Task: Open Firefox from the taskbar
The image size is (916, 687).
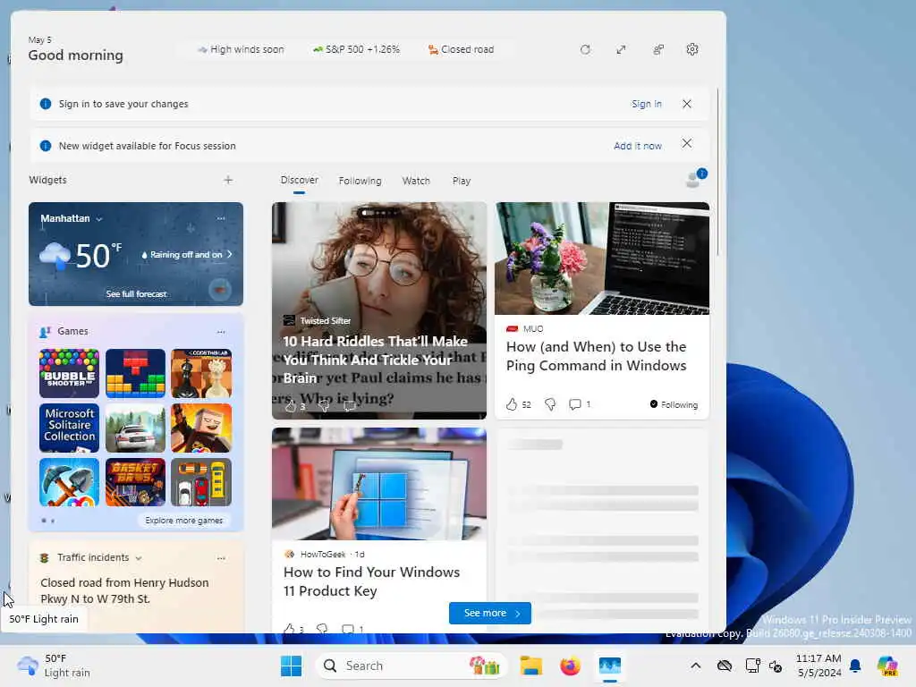Action: tap(570, 666)
